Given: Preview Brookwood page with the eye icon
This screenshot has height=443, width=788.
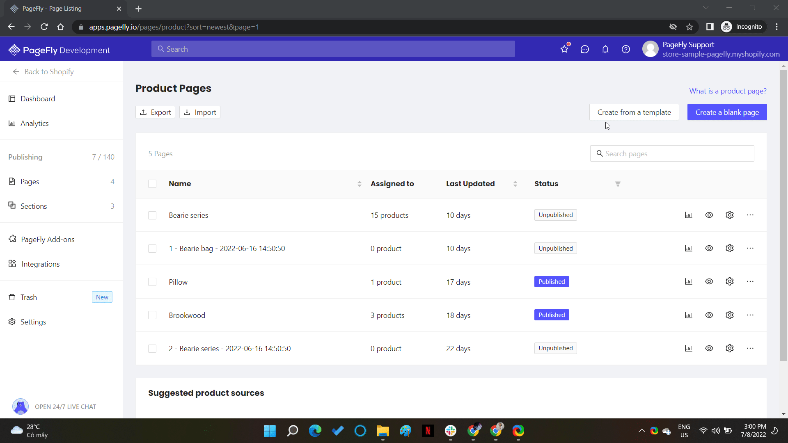Looking at the screenshot, I should click(x=709, y=315).
